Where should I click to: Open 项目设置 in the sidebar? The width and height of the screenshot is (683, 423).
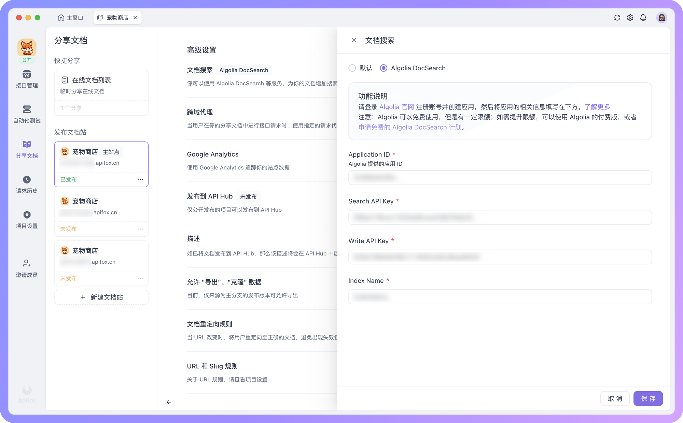click(x=27, y=220)
